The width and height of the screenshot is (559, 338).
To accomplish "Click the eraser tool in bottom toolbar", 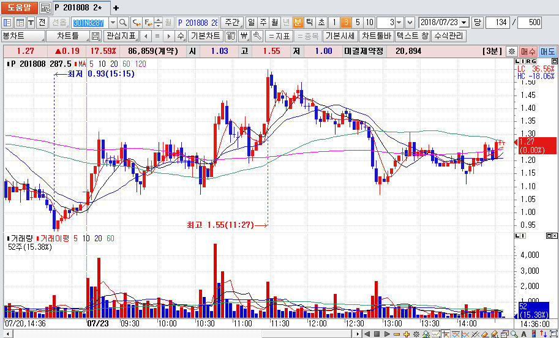I will point(485,334).
